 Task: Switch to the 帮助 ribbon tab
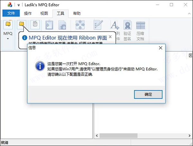pyautogui.click(x=77, y=13)
